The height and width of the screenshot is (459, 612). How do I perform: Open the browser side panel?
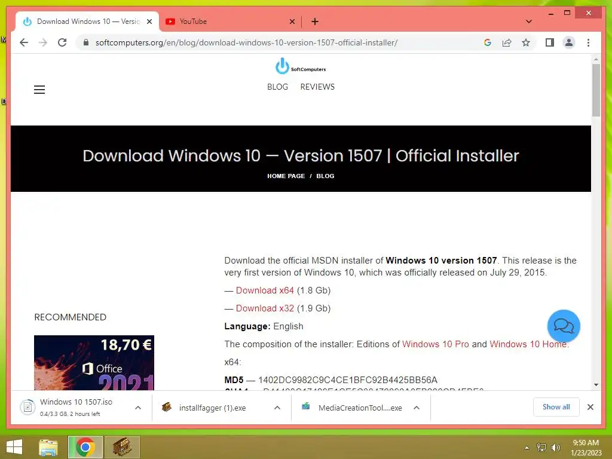(550, 42)
